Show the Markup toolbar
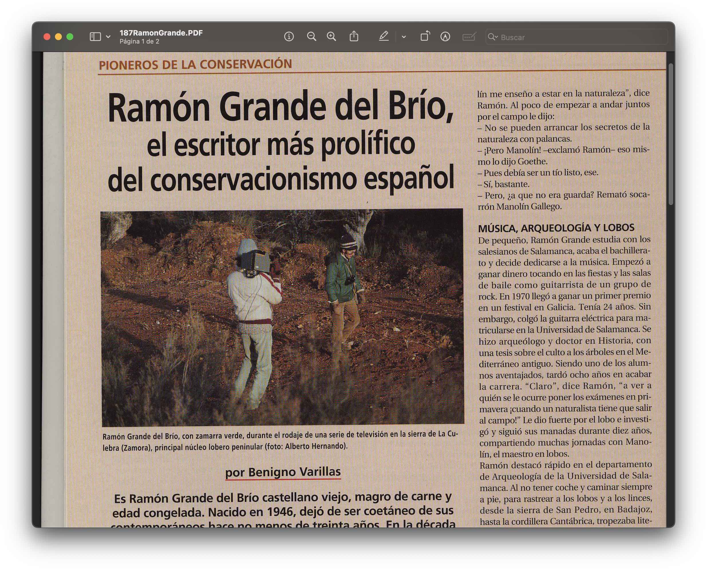Image resolution: width=707 pixels, height=570 pixels. pyautogui.click(x=445, y=36)
